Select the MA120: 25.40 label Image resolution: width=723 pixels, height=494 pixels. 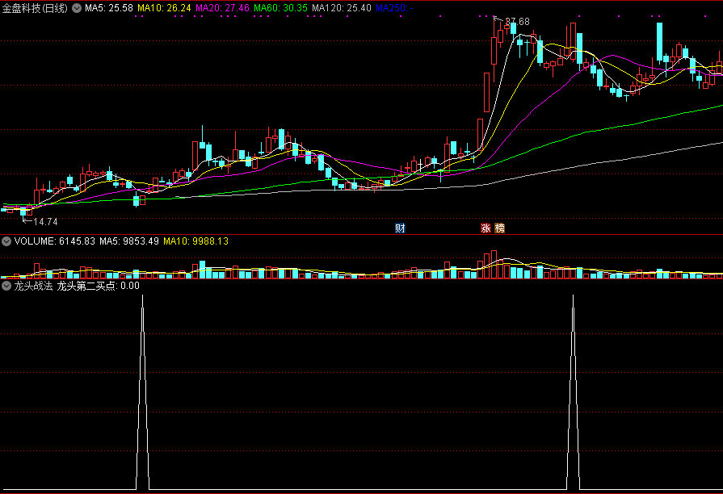341,8
